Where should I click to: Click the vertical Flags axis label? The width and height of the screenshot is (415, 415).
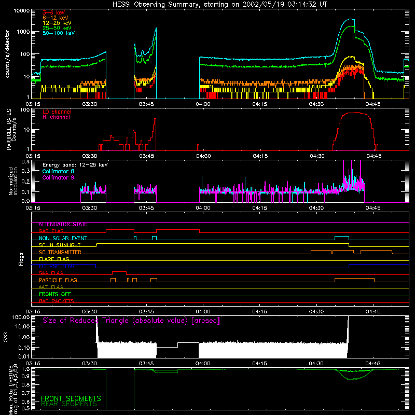[x=21, y=259]
